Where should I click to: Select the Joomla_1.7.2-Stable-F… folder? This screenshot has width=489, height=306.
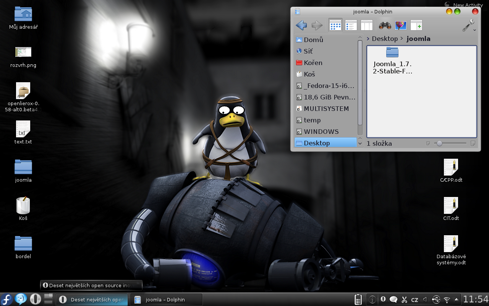coord(392,61)
